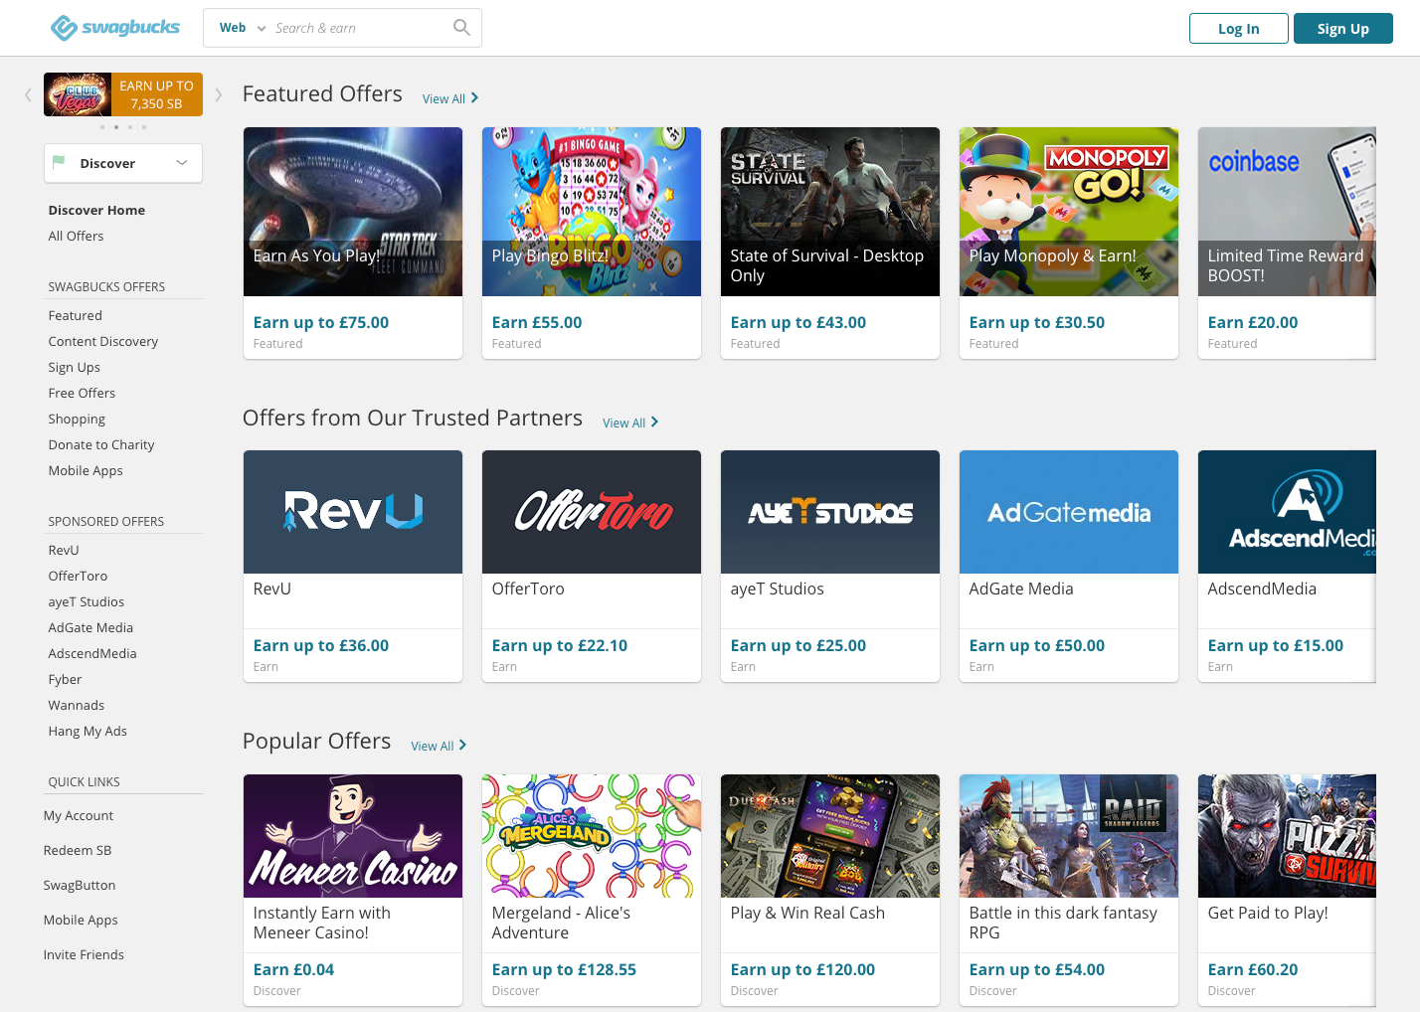The height and width of the screenshot is (1012, 1420).
Task: Open Mergeland Alice's Adventure offer
Action: 592,836
